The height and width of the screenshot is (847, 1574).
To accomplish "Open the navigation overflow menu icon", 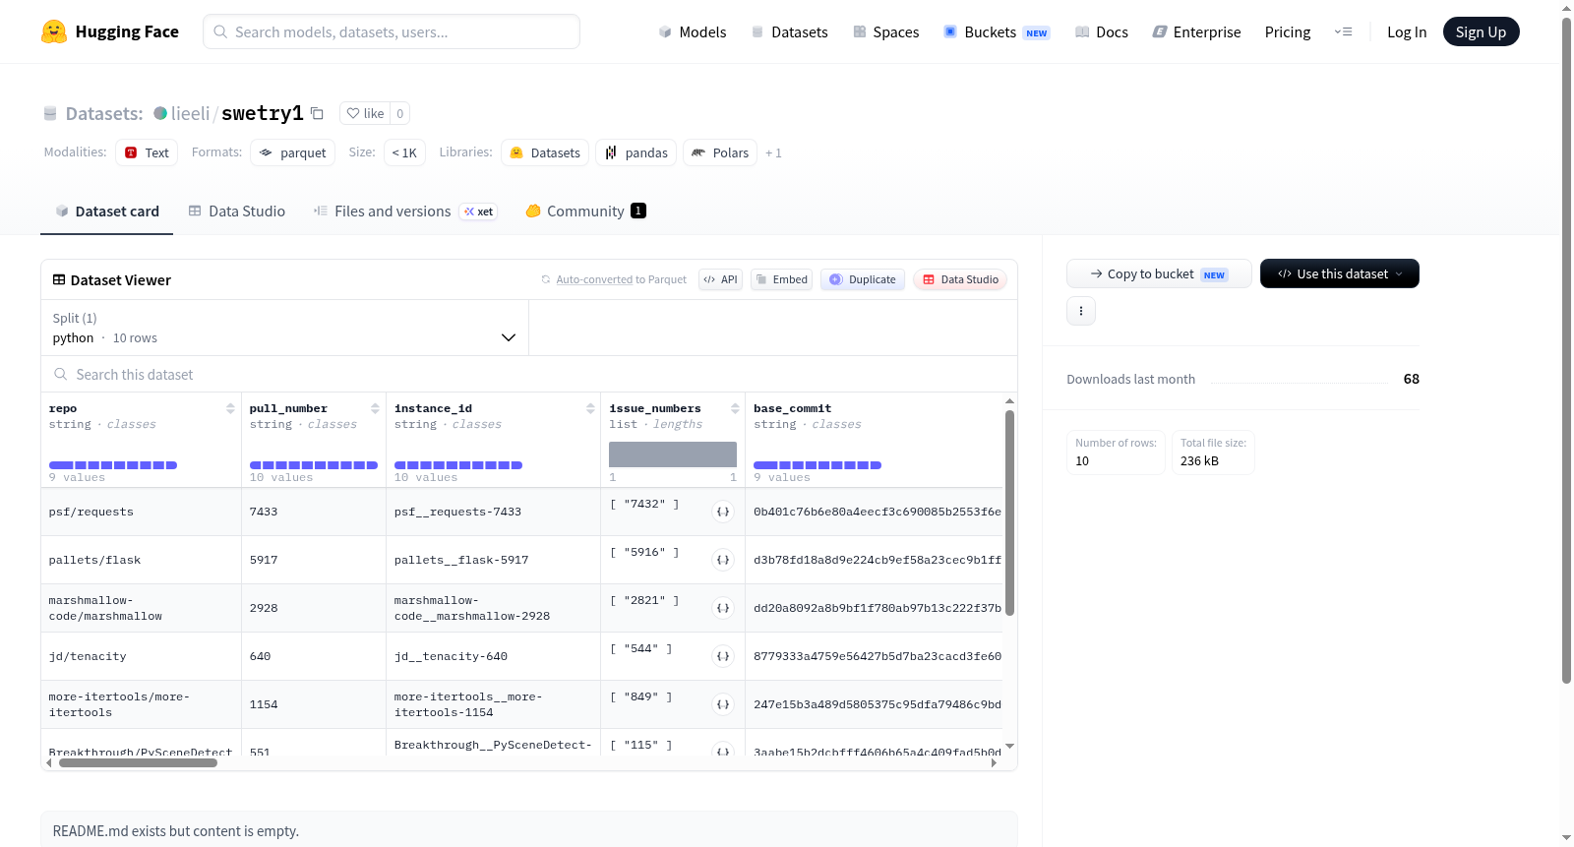I will coord(1343,32).
